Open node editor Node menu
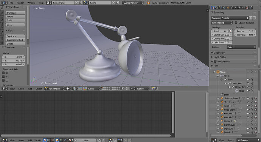261x142 pixels. click(38, 140)
